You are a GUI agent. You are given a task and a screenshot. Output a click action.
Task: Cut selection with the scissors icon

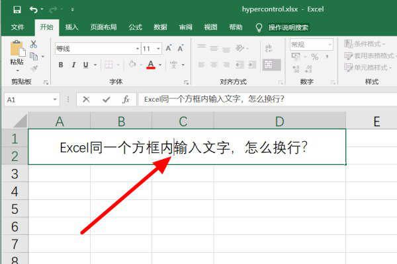coord(34,44)
